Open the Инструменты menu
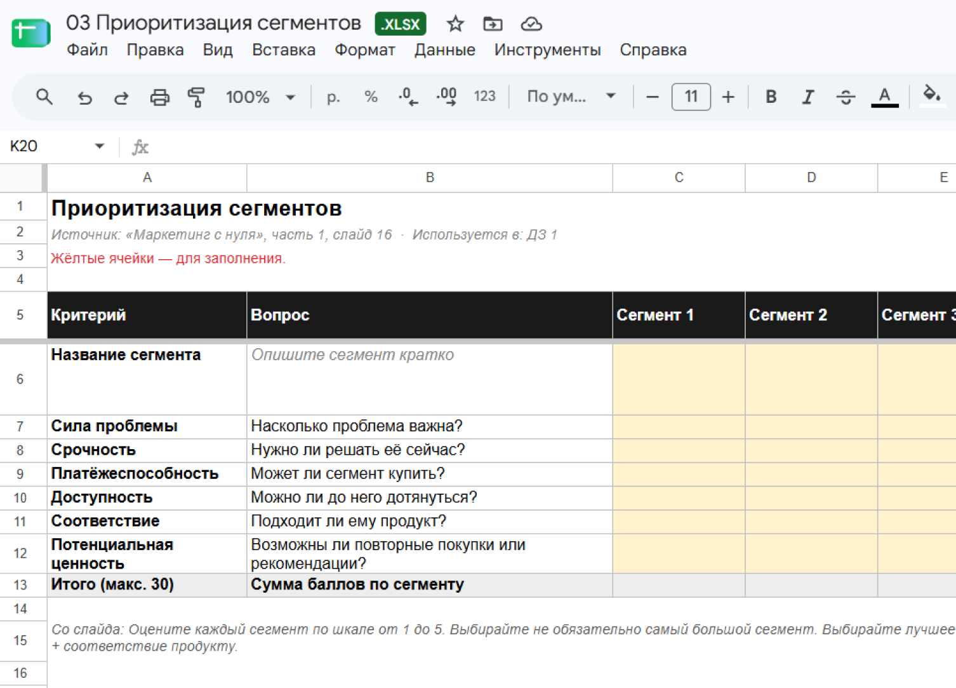The width and height of the screenshot is (956, 688). (x=547, y=50)
